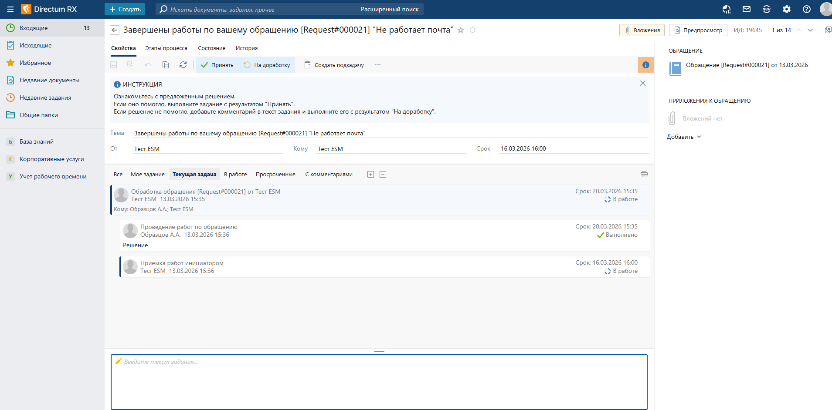The width and height of the screenshot is (832, 410).
Task: Open the mail envelope icon in header
Action: point(747,9)
